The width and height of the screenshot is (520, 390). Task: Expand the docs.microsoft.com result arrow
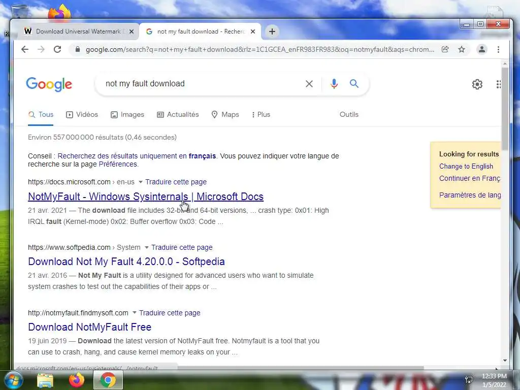[140, 182]
